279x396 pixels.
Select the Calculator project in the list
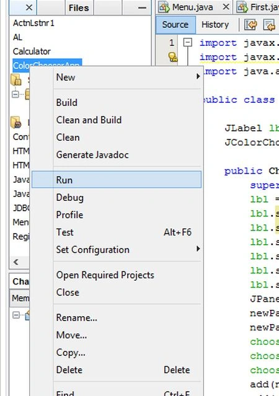point(32,51)
